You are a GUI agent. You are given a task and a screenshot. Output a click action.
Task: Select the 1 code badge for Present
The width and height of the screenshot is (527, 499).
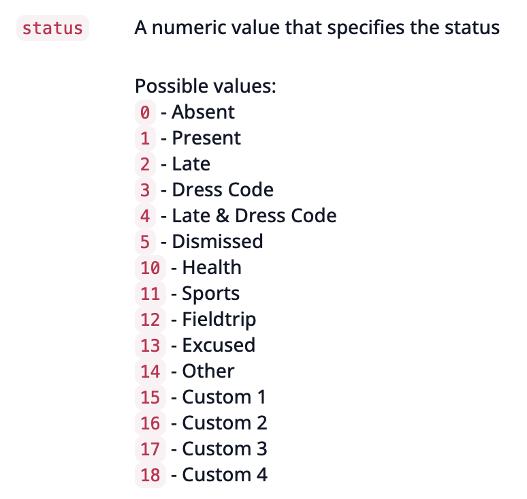pos(145,138)
